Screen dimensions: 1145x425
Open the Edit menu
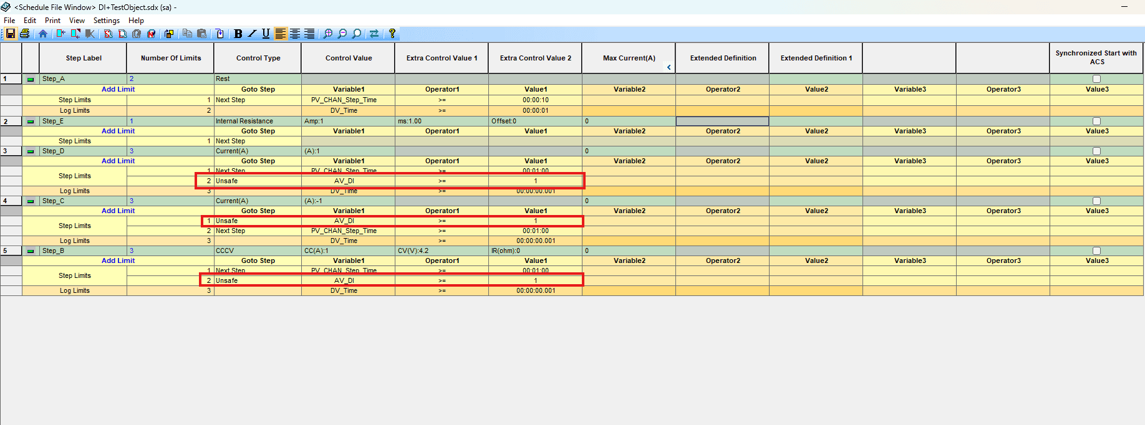(x=30, y=21)
